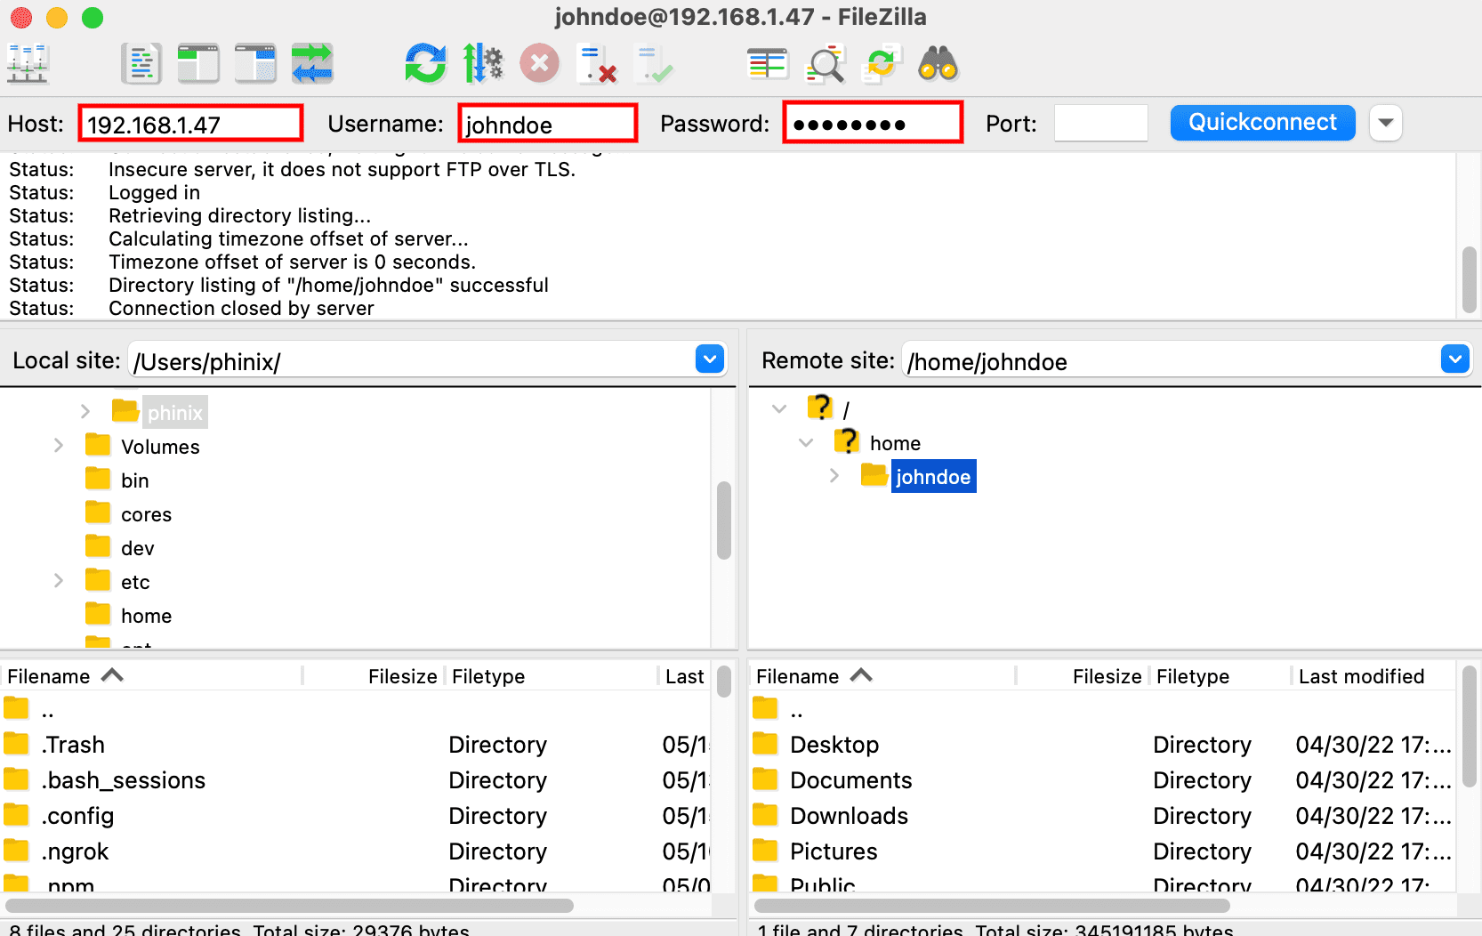The width and height of the screenshot is (1482, 936).
Task: Toggle processing of the transfer queue
Action: pos(483,64)
